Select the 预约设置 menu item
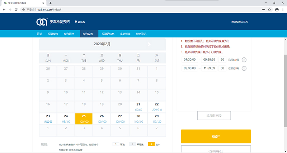This screenshot has height=153, width=287. pos(89,34)
